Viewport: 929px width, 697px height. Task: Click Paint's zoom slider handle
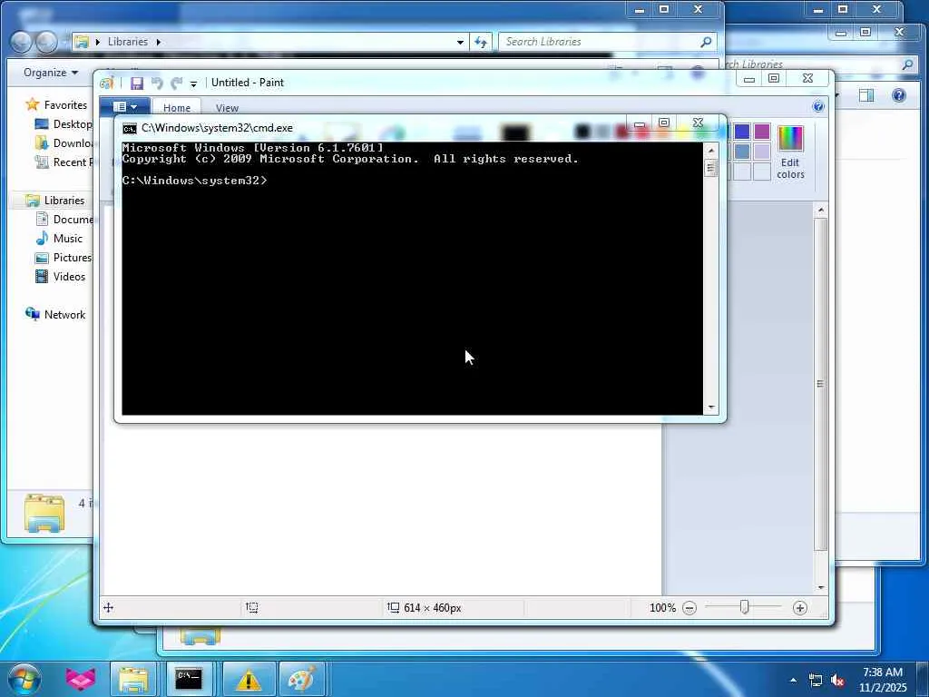745,607
